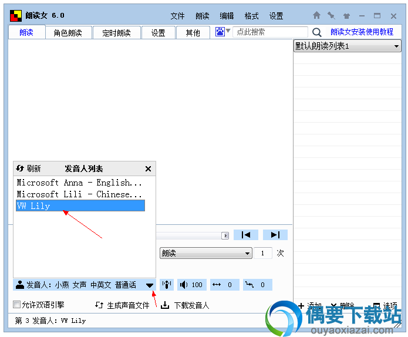Screen dimensions: 408x337
Task: Click the status bar text 第 3 发音人
Action: (50, 321)
